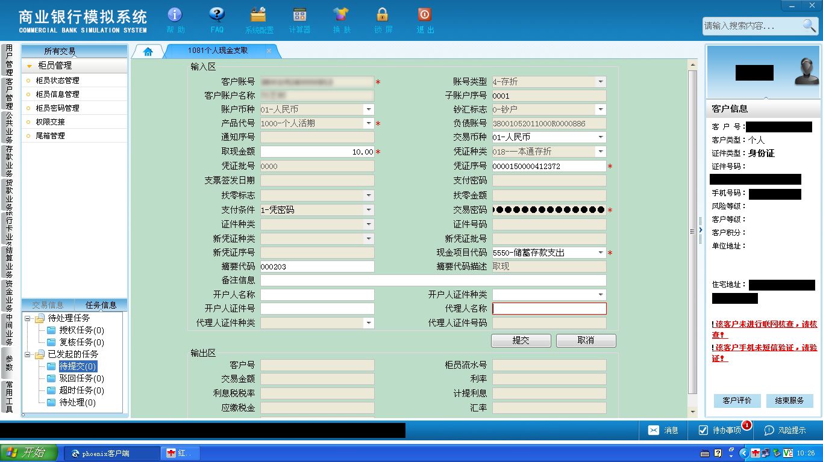Select 待处理(0) in task tree
Viewport: 823px width, 462px height.
click(x=77, y=402)
